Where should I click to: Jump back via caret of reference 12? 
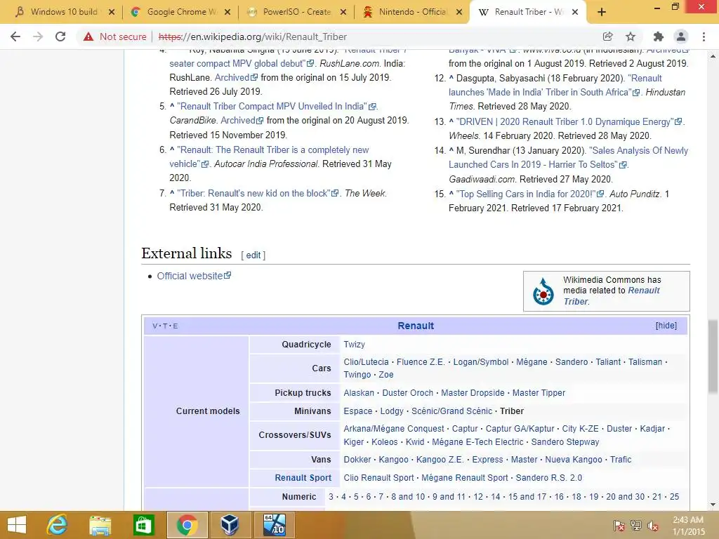click(451, 77)
